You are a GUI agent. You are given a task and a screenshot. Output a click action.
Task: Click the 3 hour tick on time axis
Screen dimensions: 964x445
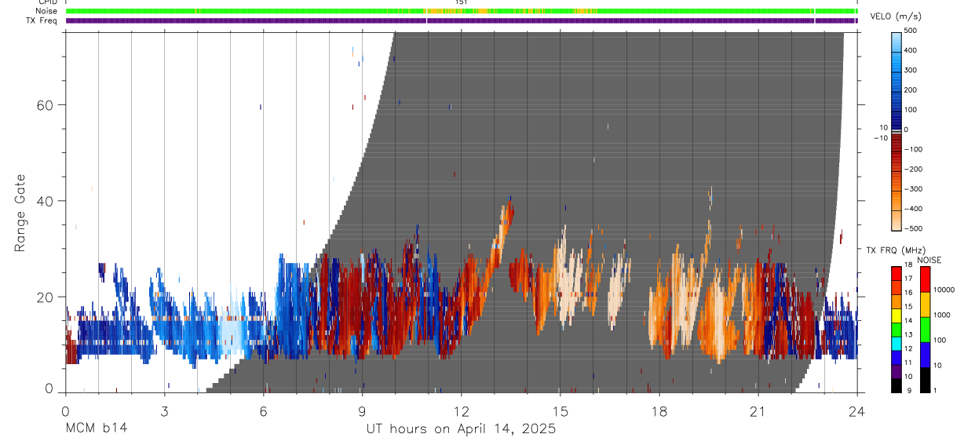tap(164, 412)
